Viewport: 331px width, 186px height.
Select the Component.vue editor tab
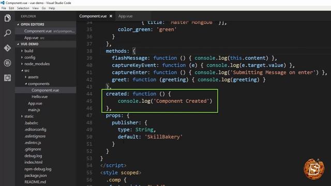[x=93, y=16]
